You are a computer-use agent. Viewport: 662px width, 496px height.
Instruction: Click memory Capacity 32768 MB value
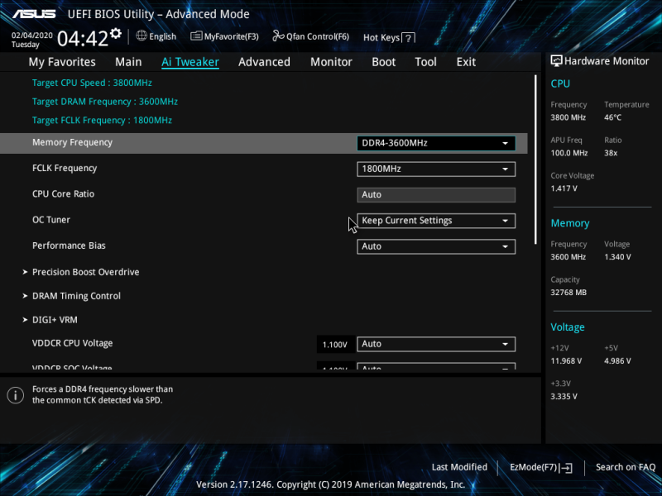pos(568,293)
